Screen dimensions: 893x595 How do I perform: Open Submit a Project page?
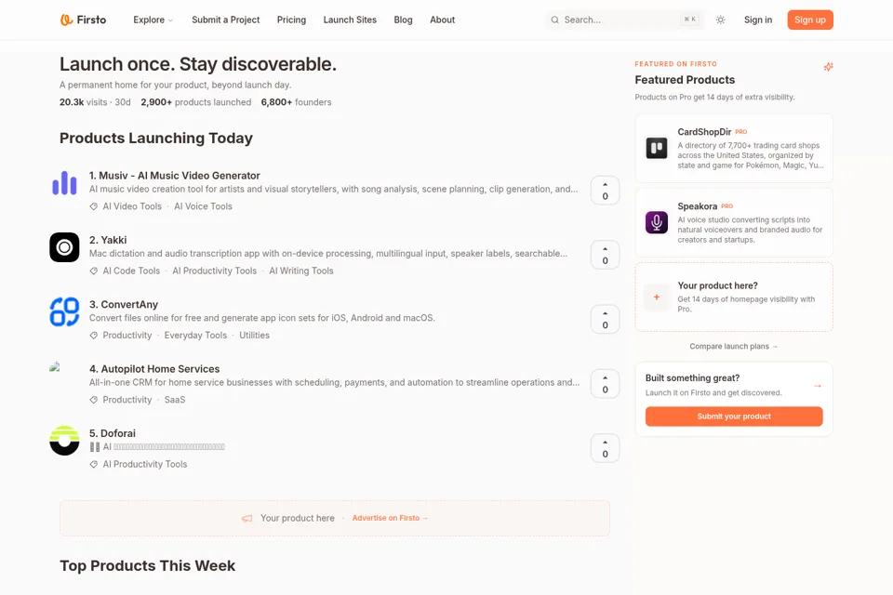(225, 20)
